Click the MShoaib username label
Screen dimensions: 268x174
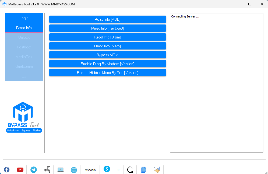[x=90, y=170]
